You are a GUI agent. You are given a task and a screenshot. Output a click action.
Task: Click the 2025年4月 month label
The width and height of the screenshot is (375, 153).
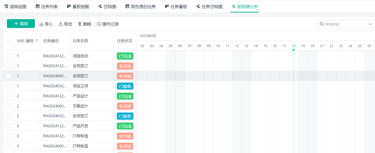coord(148,36)
